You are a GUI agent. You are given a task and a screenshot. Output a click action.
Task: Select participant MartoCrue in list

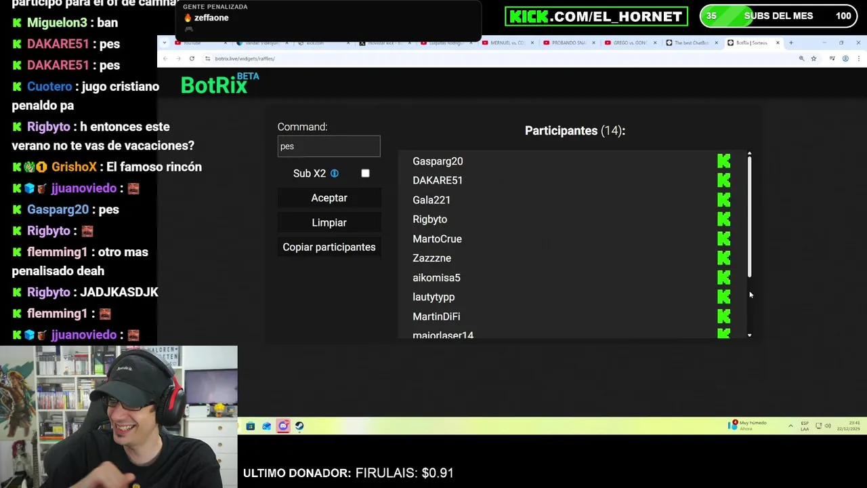coord(437,239)
